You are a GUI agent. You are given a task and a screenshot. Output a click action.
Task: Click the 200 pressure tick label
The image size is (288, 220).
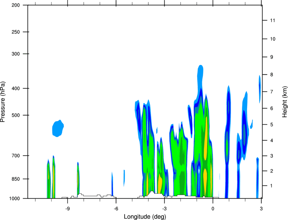(16, 5)
